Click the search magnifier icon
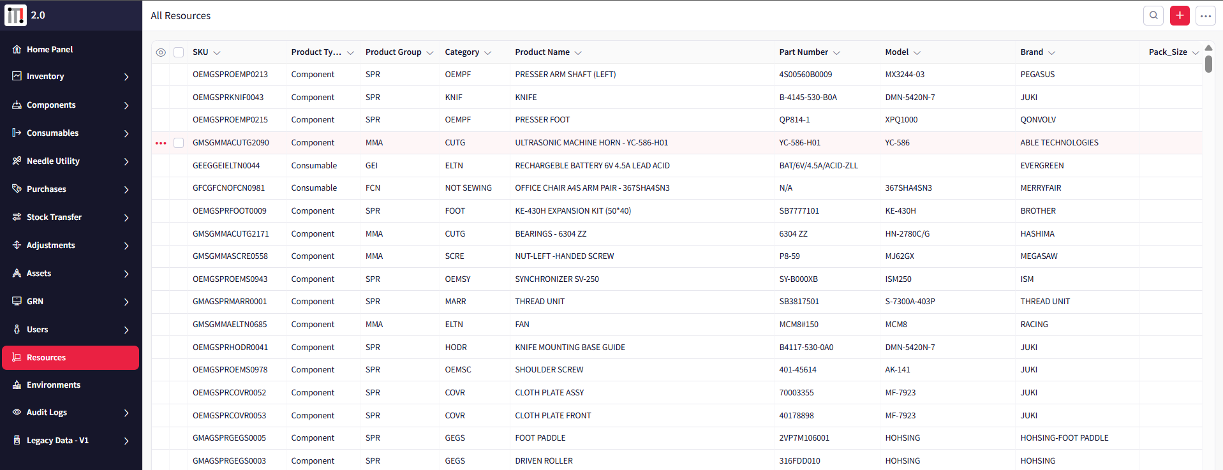This screenshot has height=470, width=1223. coord(1153,15)
